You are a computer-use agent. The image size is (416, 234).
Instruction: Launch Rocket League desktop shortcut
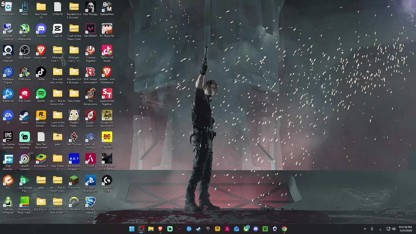click(x=90, y=206)
